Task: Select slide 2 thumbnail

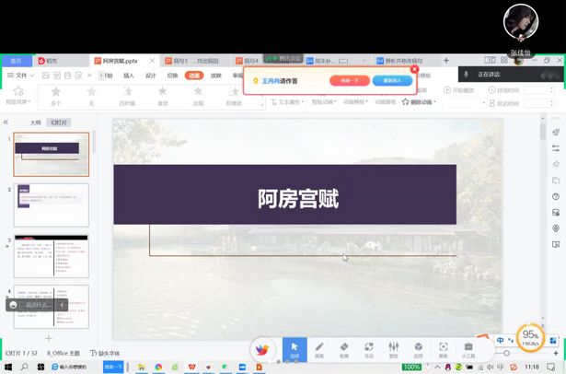Action: [x=52, y=205]
